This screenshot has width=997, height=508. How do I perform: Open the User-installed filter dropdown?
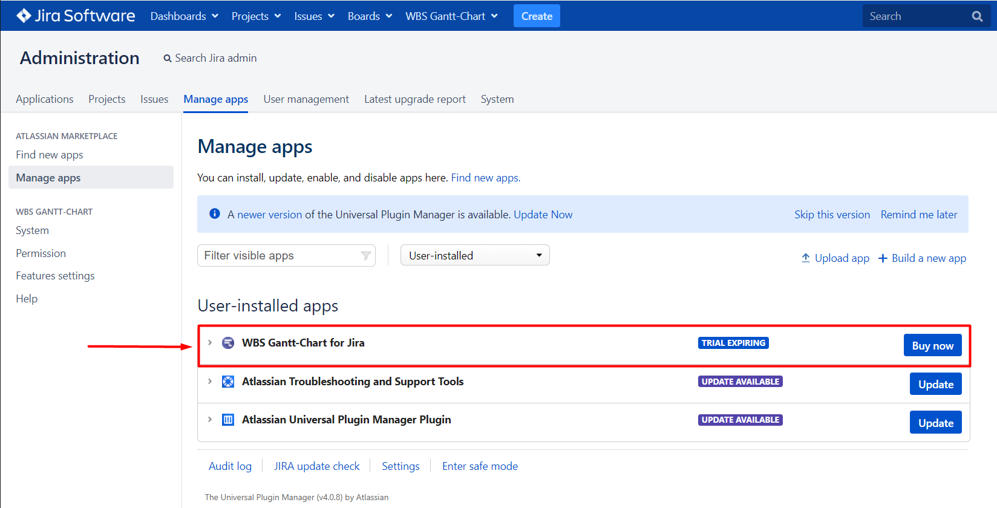click(475, 255)
